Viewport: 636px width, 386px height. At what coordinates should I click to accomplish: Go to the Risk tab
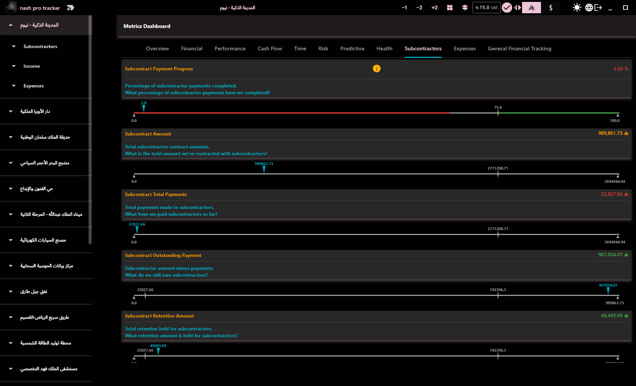pyautogui.click(x=323, y=48)
